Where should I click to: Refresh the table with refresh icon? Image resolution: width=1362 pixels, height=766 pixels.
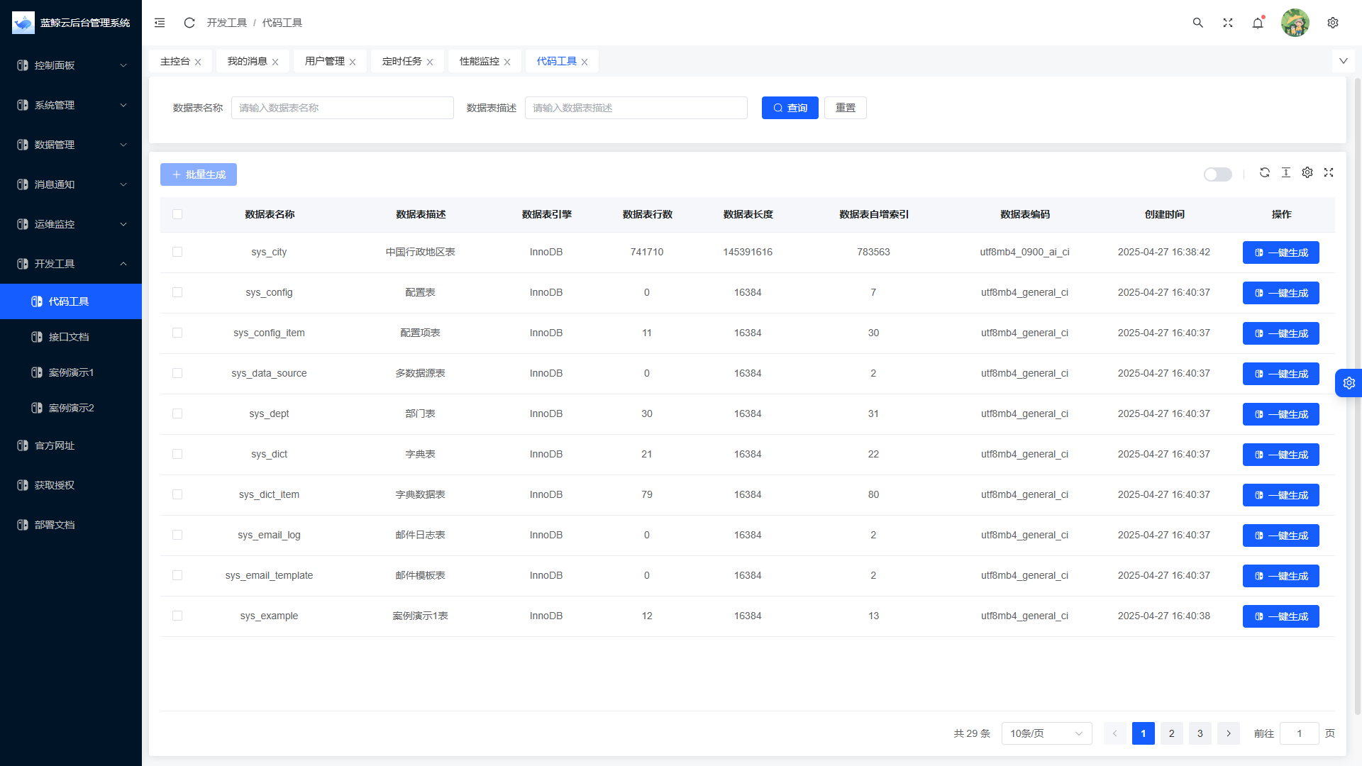pyautogui.click(x=1265, y=172)
